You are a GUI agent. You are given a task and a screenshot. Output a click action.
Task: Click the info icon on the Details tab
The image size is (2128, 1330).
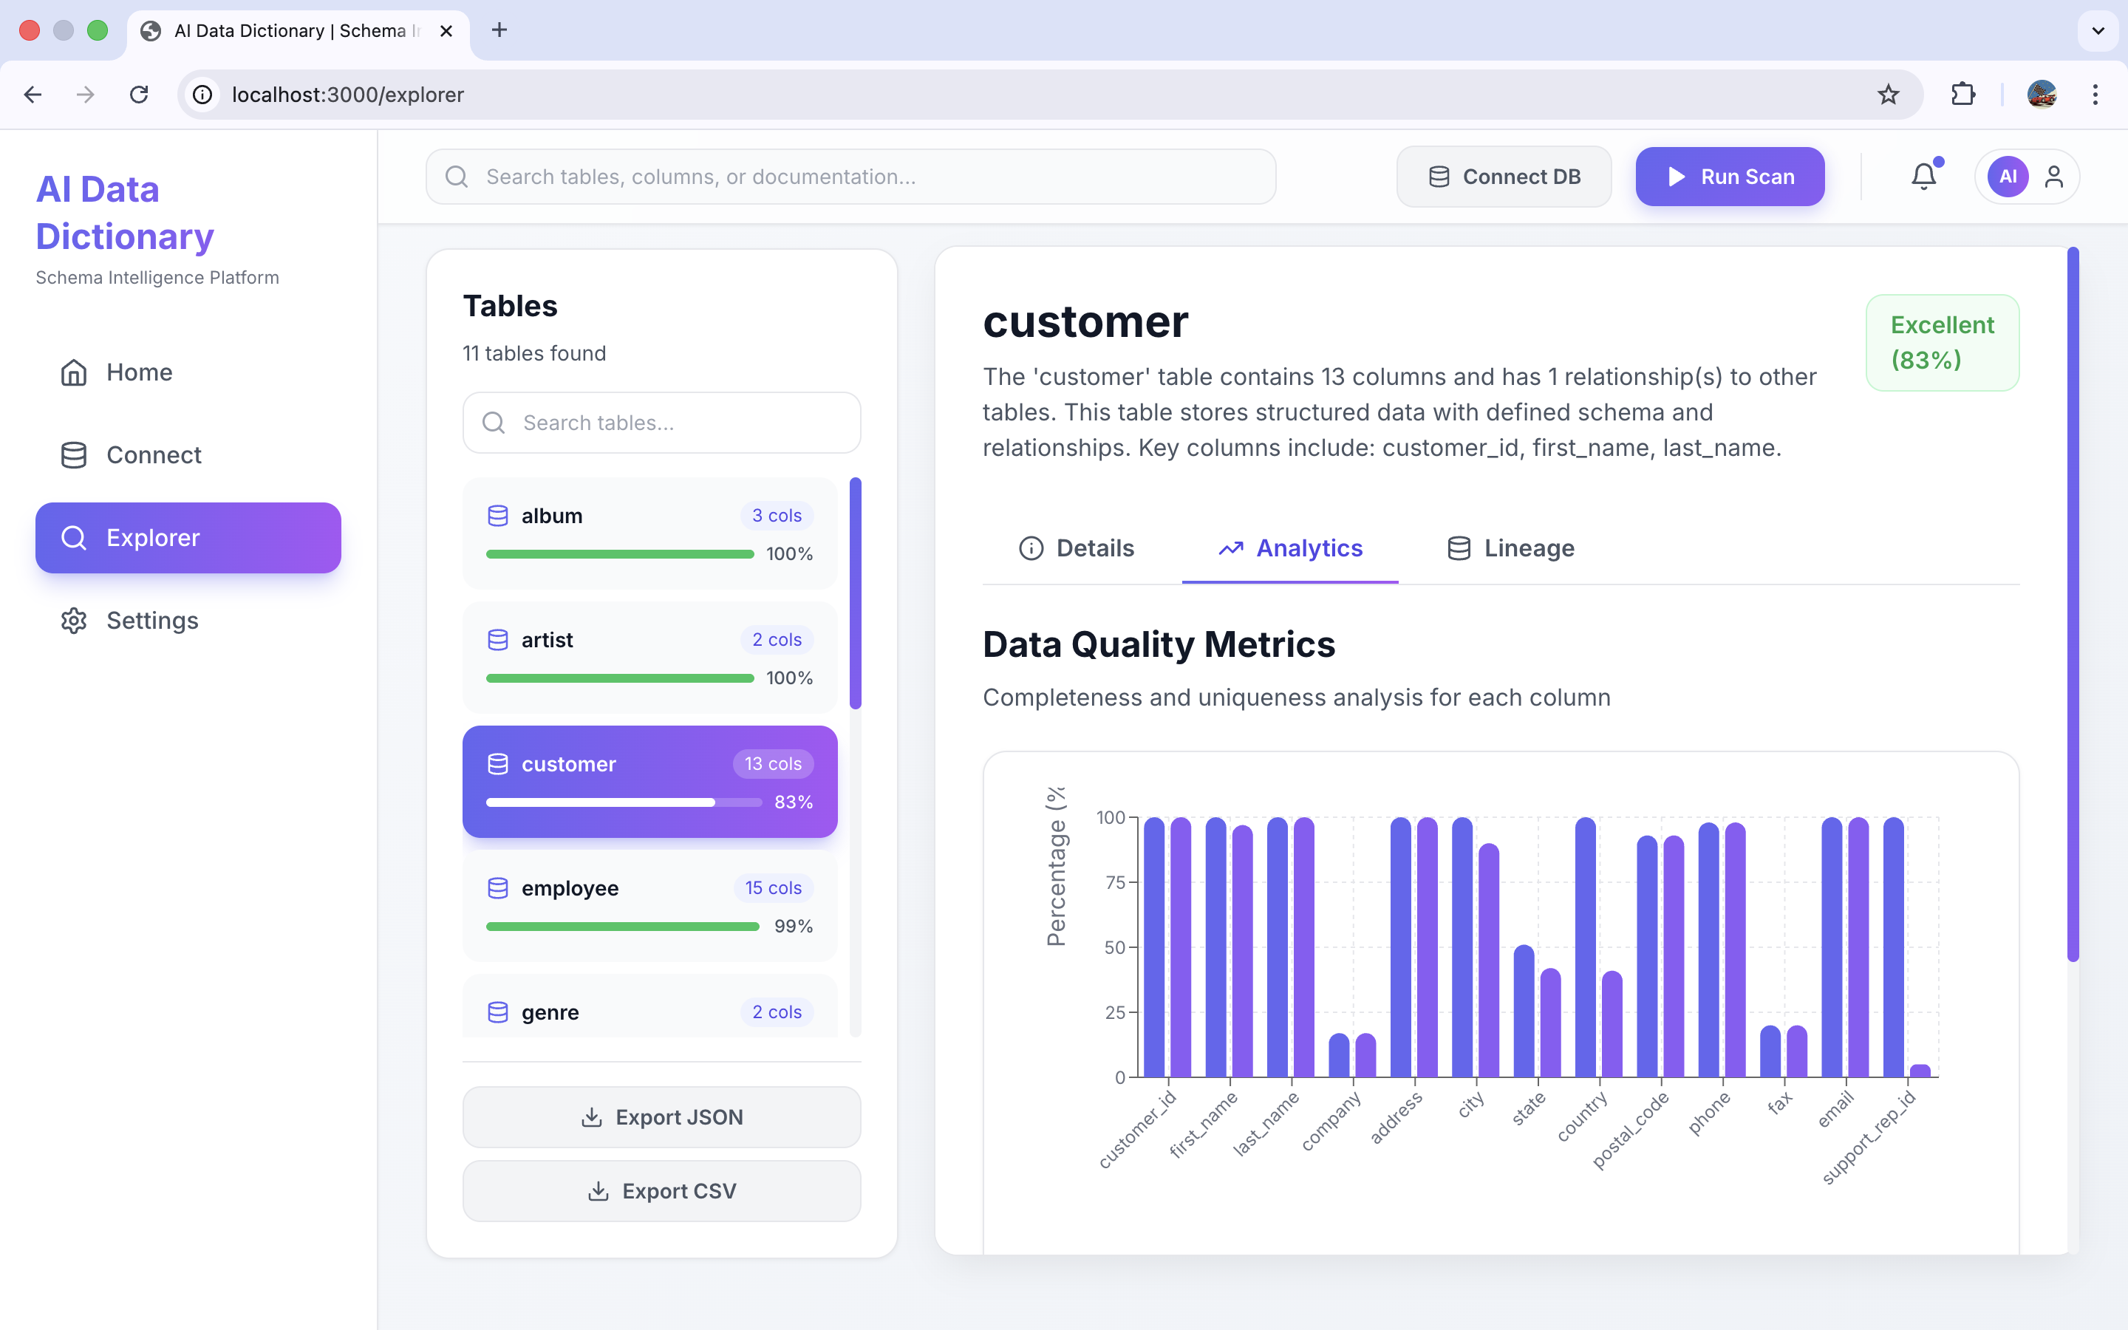(x=1031, y=548)
